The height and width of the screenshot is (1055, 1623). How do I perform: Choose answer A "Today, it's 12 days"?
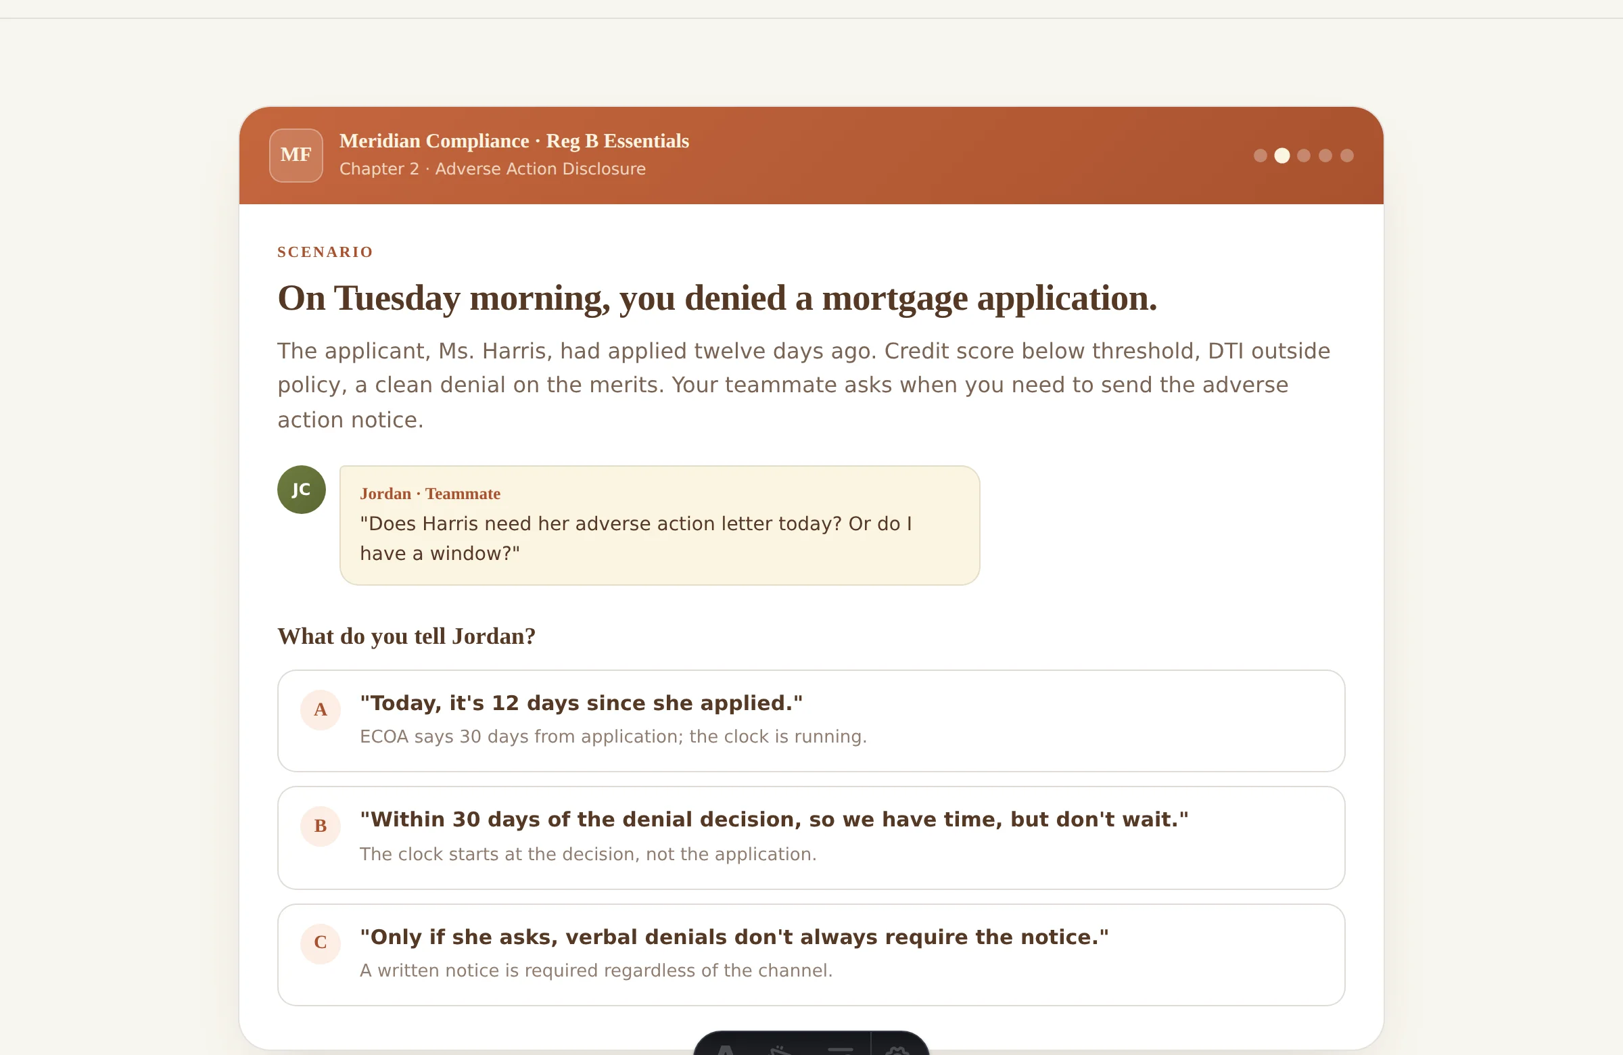(x=811, y=722)
